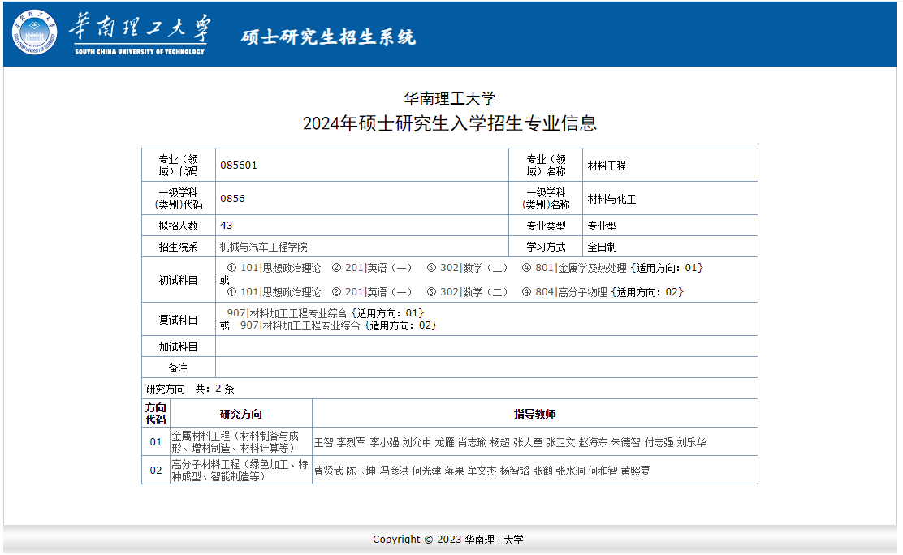The image size is (903, 555).
Task: Select the page heading 2024年硕士研究生入学招生专业信息
Action: [450, 123]
